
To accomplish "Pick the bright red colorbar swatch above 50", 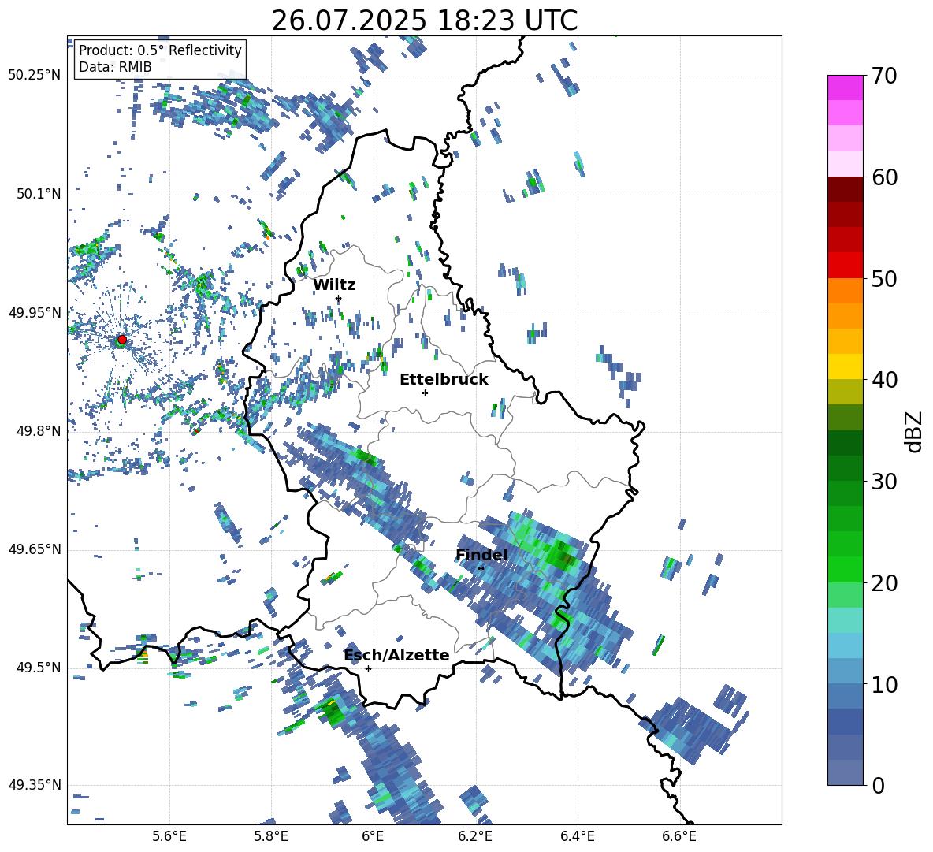I will [846, 266].
